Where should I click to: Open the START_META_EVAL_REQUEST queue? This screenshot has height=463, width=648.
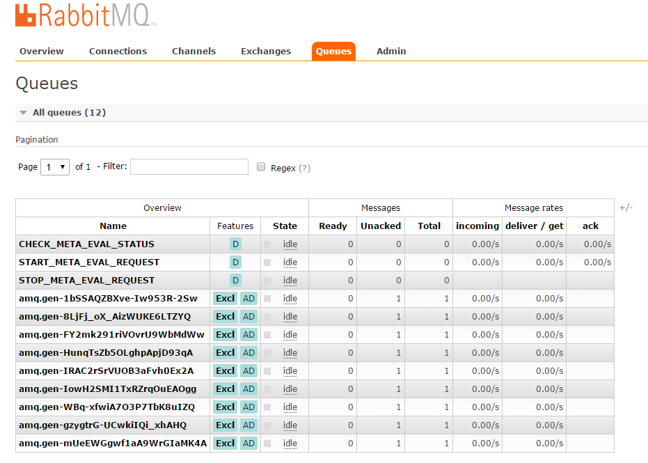[89, 262]
